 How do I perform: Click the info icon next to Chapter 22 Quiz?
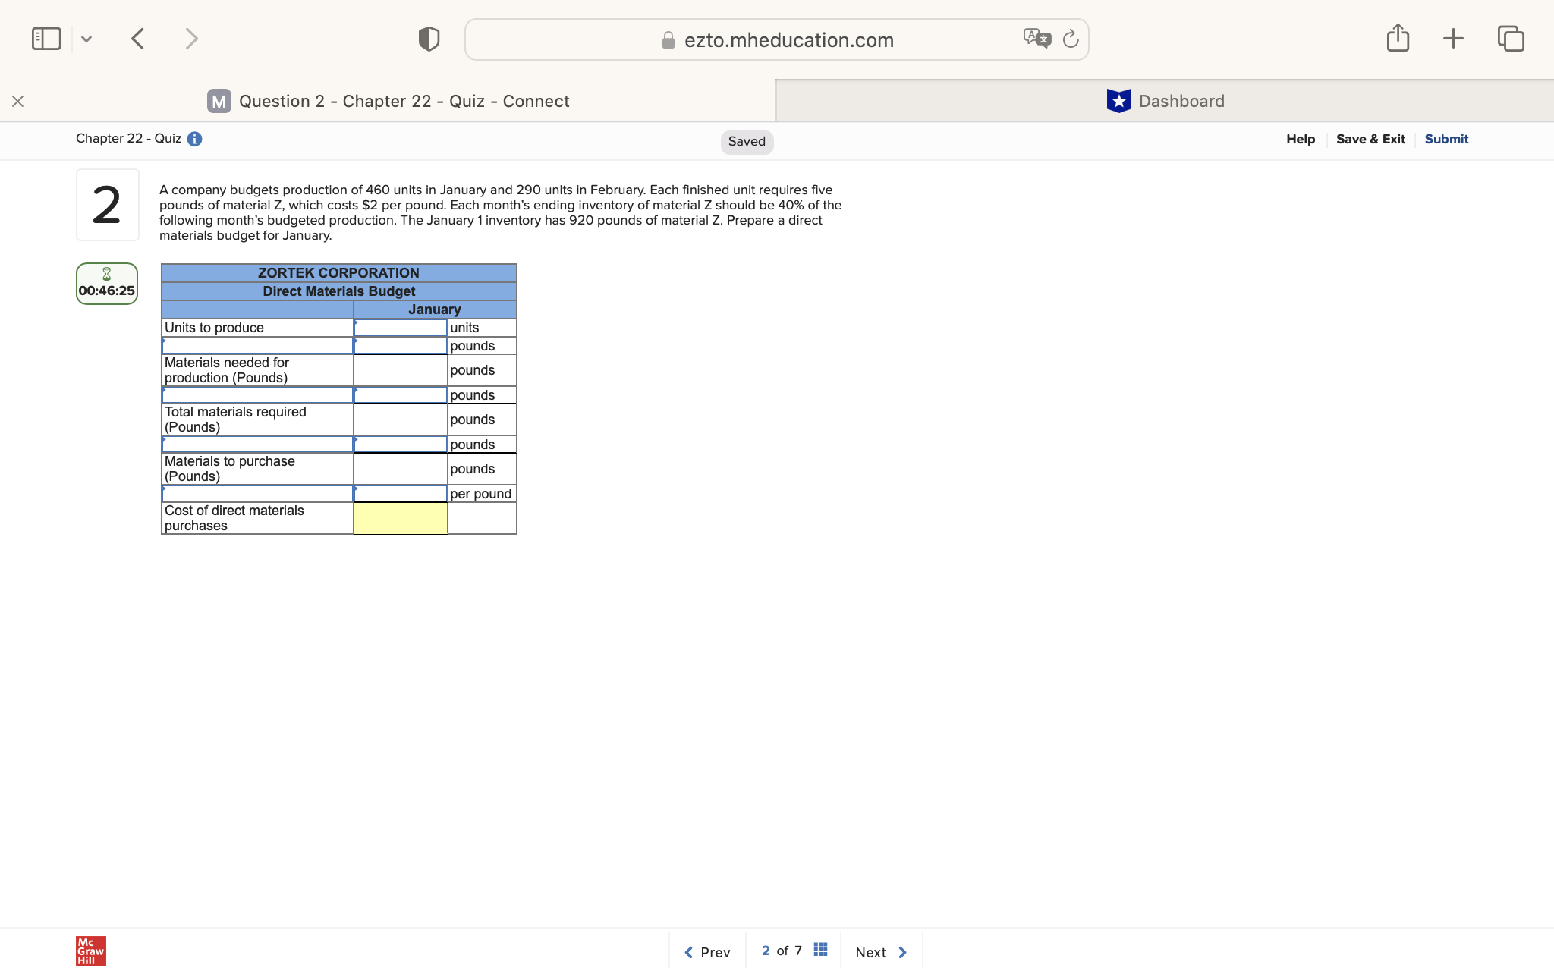(194, 139)
